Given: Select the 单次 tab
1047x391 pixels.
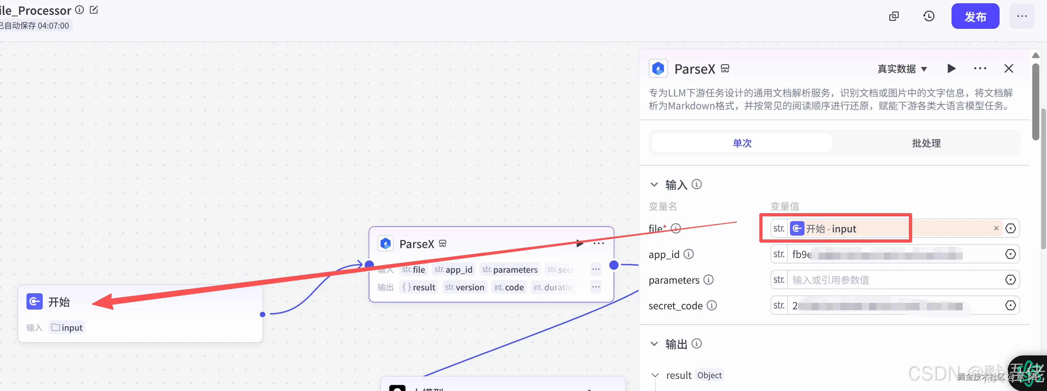Looking at the screenshot, I should point(742,143).
